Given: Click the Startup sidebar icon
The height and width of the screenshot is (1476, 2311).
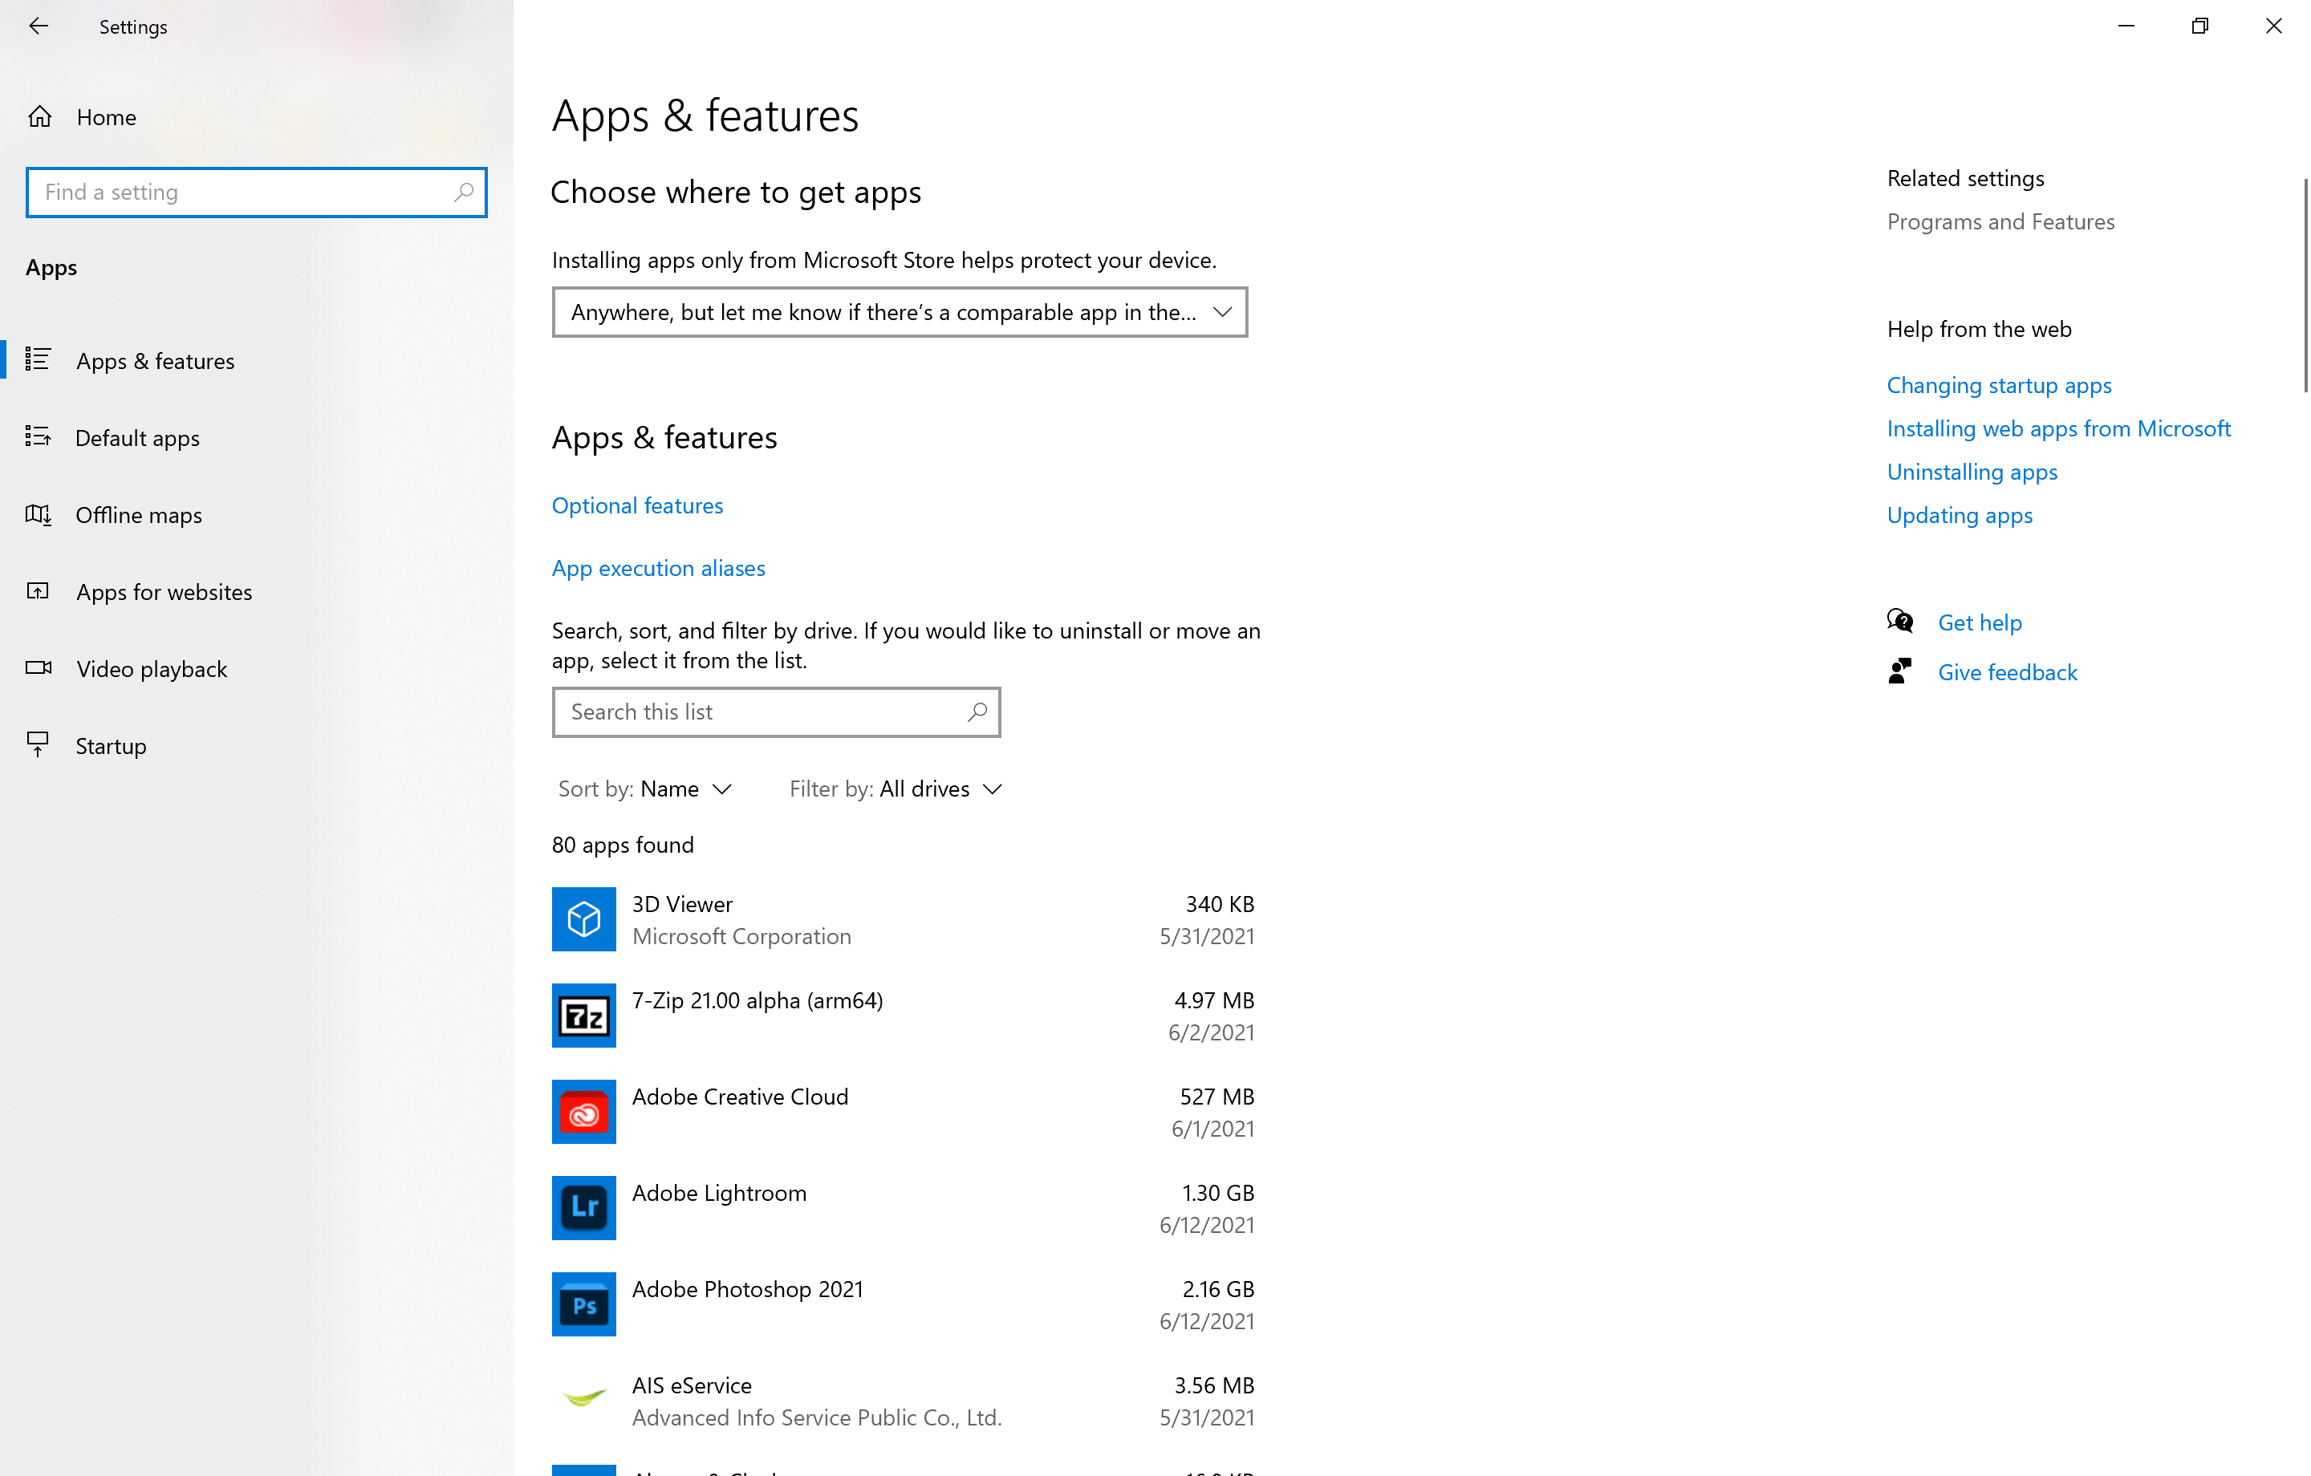Looking at the screenshot, I should 38,744.
